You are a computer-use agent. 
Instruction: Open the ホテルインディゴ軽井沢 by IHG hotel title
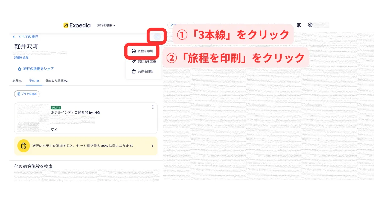[75, 113]
